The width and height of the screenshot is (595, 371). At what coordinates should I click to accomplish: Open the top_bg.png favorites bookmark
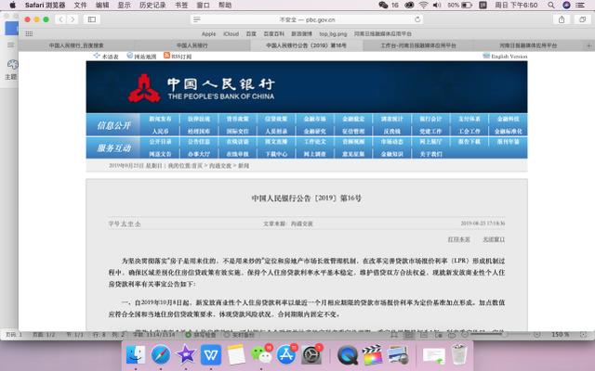[333, 33]
